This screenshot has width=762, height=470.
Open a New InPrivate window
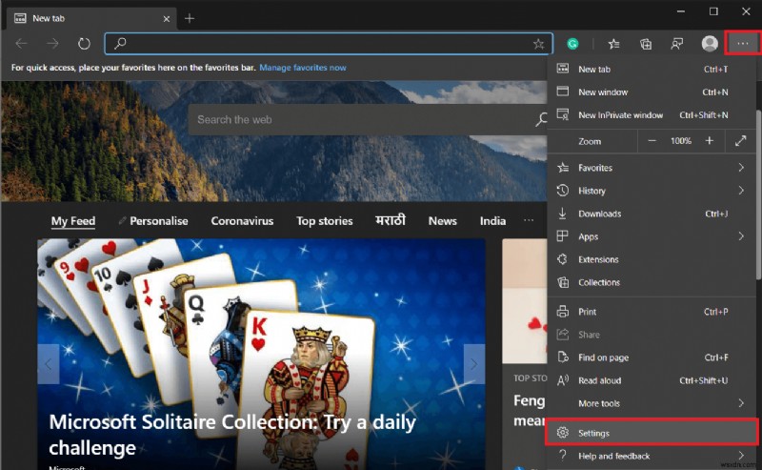click(x=652, y=115)
